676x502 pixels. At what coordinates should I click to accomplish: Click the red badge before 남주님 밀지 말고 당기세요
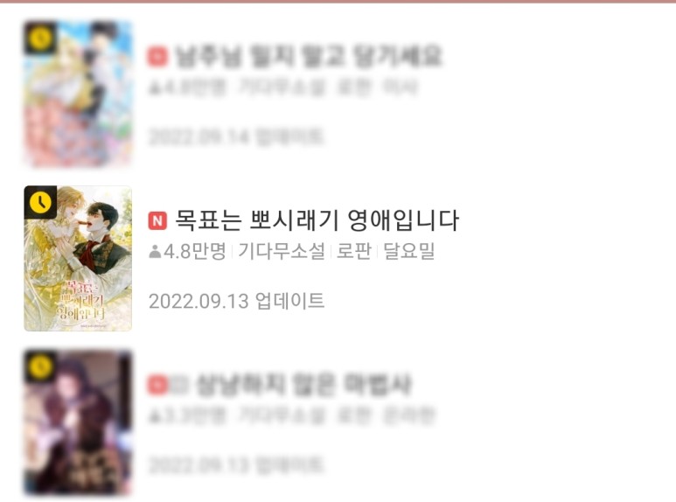click(157, 57)
